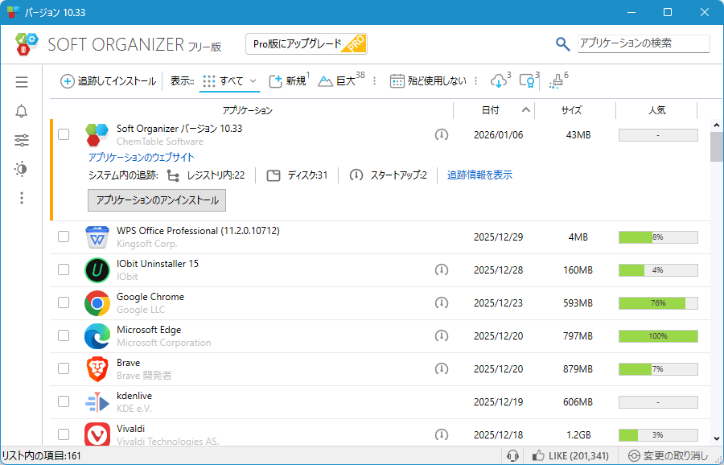Click the headset support icon in status bar
This screenshot has height=465, width=724.
(512, 456)
